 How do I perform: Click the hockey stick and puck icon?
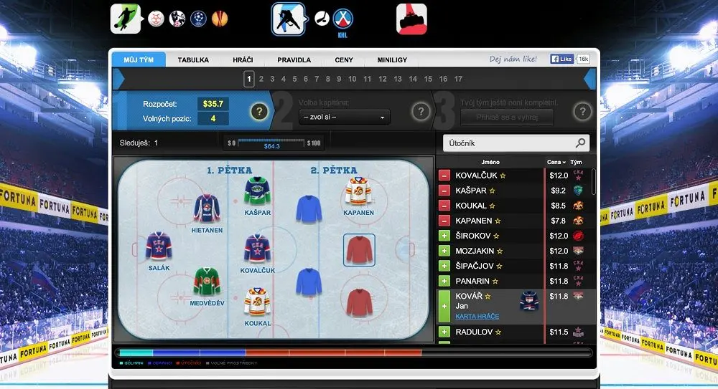(322, 19)
